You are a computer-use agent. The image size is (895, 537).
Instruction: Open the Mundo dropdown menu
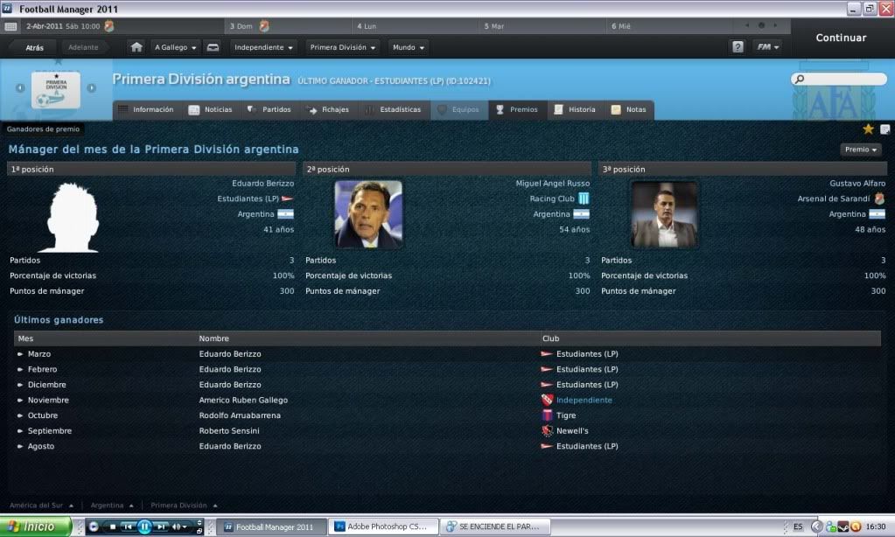pos(408,47)
